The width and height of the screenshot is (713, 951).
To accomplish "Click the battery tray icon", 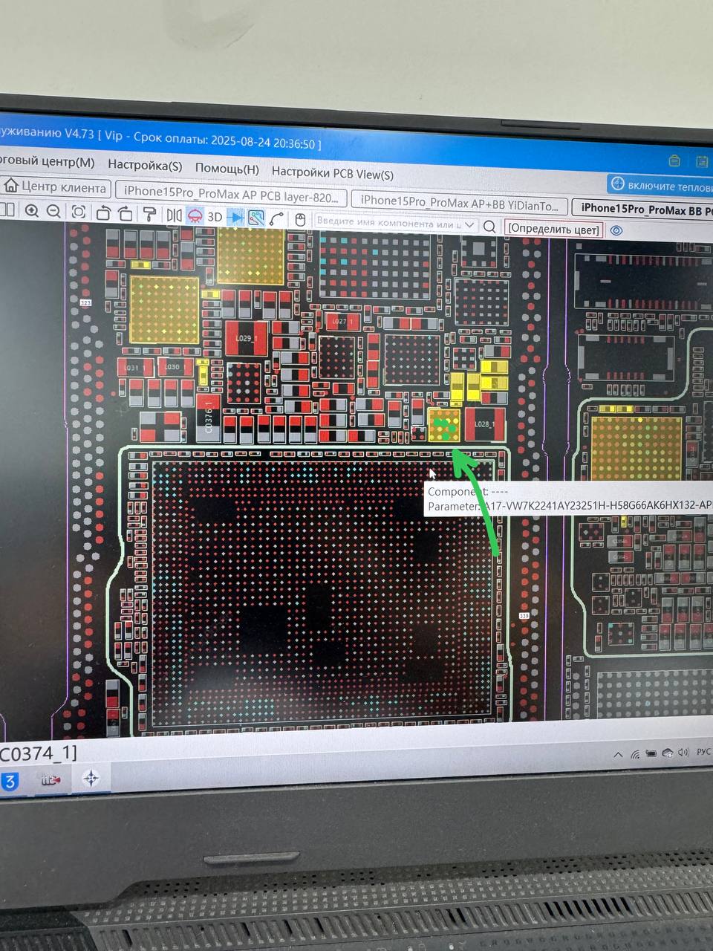I will (x=651, y=754).
